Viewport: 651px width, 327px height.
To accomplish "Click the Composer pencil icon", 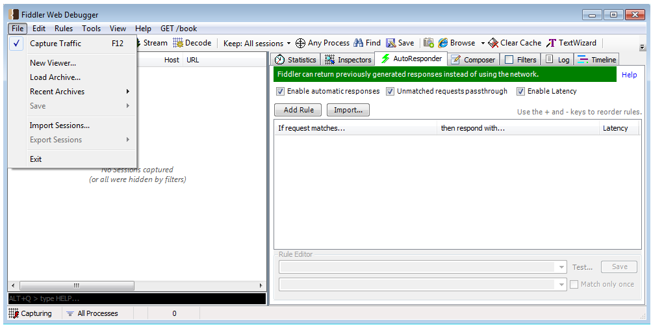I will 455,59.
